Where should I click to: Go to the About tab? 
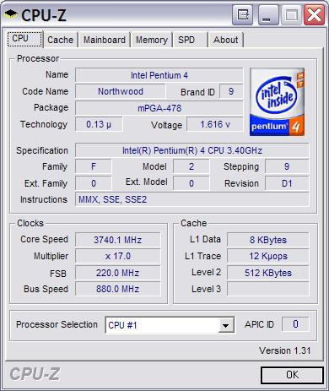225,40
